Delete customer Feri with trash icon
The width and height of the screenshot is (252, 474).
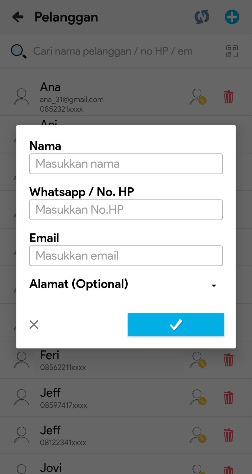[229, 360]
